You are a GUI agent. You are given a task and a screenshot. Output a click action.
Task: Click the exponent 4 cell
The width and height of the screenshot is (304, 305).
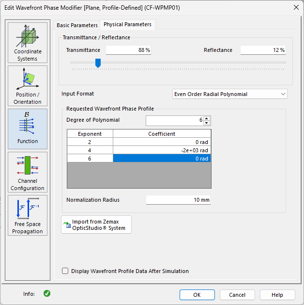[x=90, y=150]
